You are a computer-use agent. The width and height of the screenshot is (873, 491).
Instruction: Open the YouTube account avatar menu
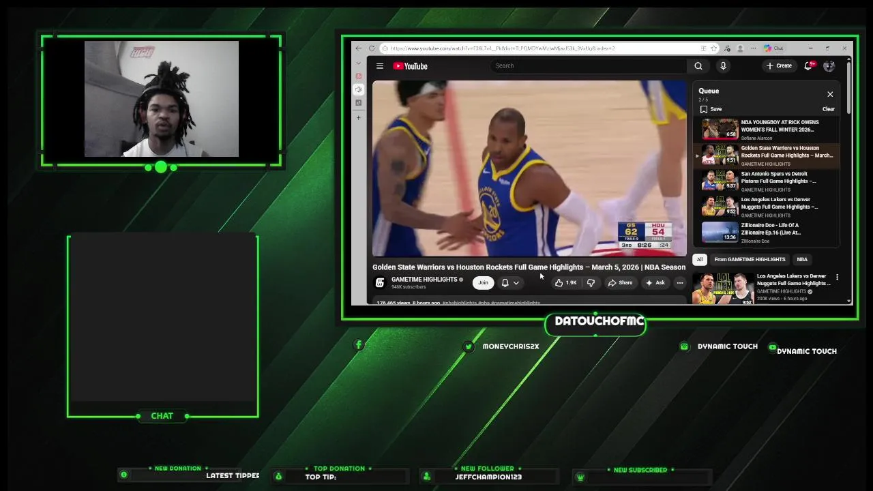coord(829,66)
